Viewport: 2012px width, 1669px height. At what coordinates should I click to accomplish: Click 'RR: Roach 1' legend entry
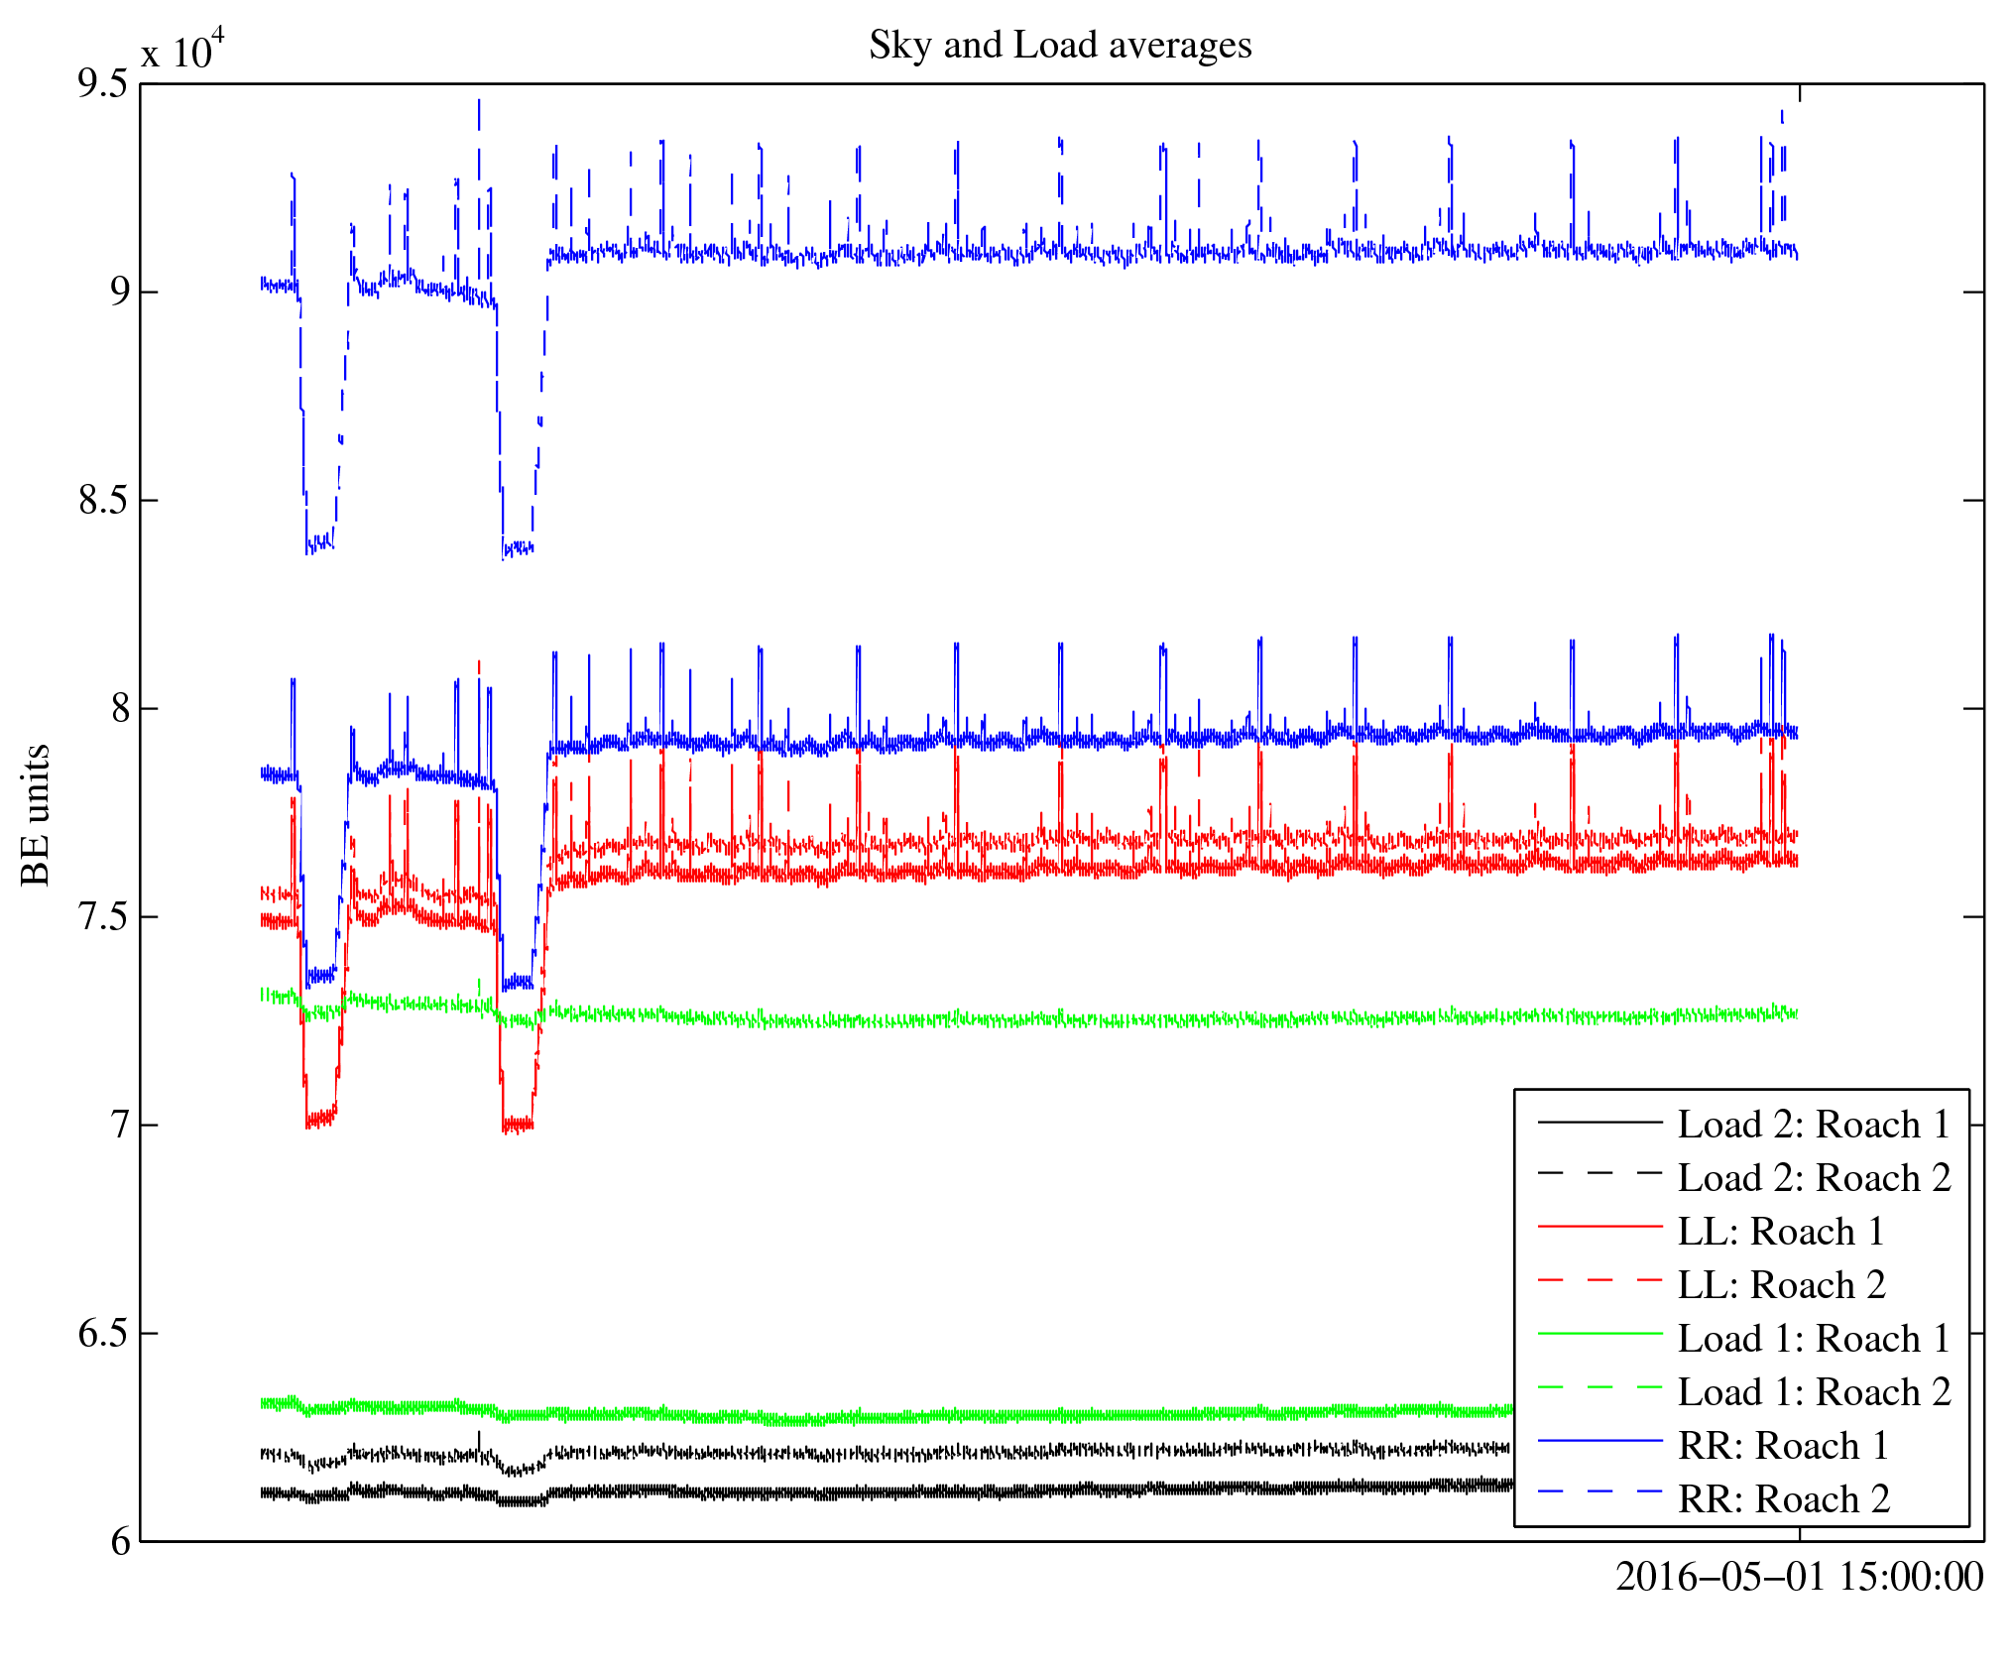pyautogui.click(x=1783, y=1446)
